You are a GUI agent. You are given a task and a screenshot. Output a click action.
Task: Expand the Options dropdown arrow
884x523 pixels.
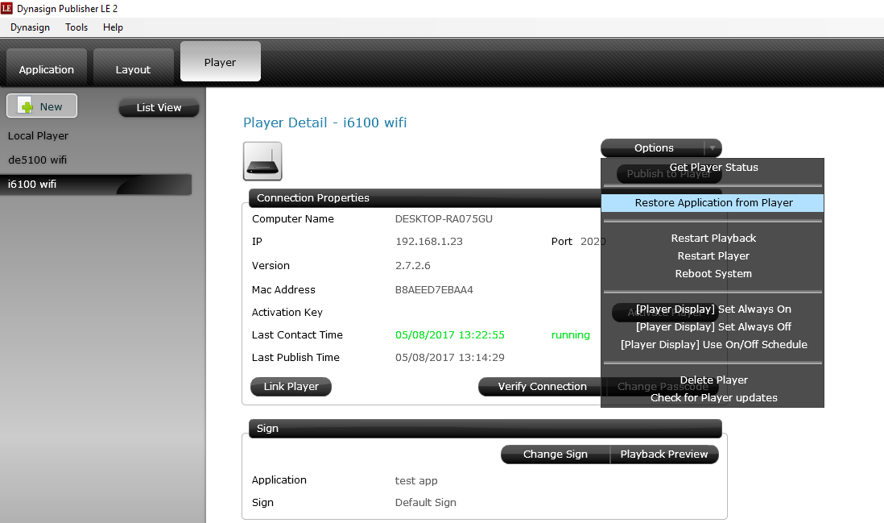click(x=713, y=147)
